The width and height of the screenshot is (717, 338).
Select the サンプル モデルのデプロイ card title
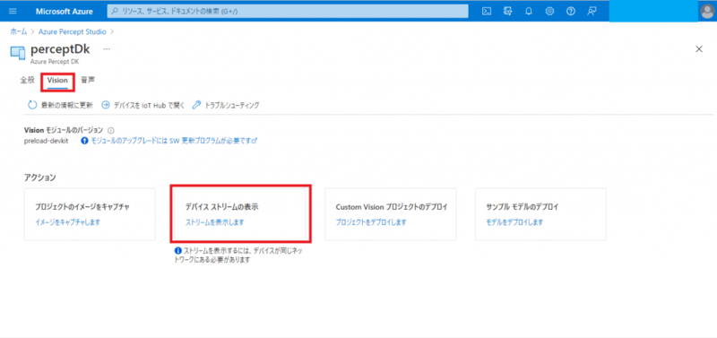523,207
